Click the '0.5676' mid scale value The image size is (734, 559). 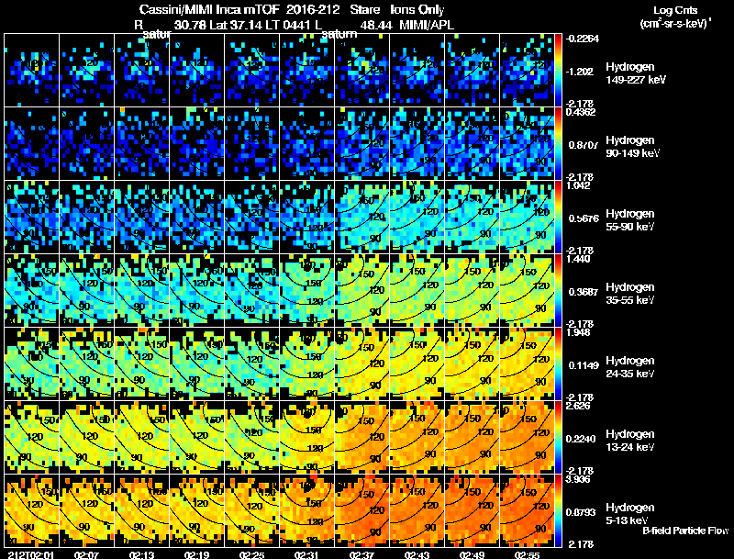tap(584, 218)
